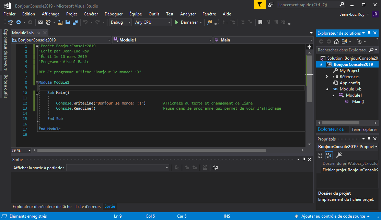
Task: Show the Categorized view in Propriétés
Action: (x=321, y=155)
